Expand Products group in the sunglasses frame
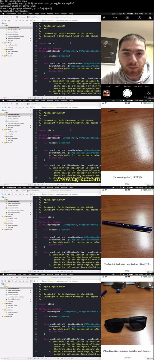This screenshot has height=360, width=154. 2,317
